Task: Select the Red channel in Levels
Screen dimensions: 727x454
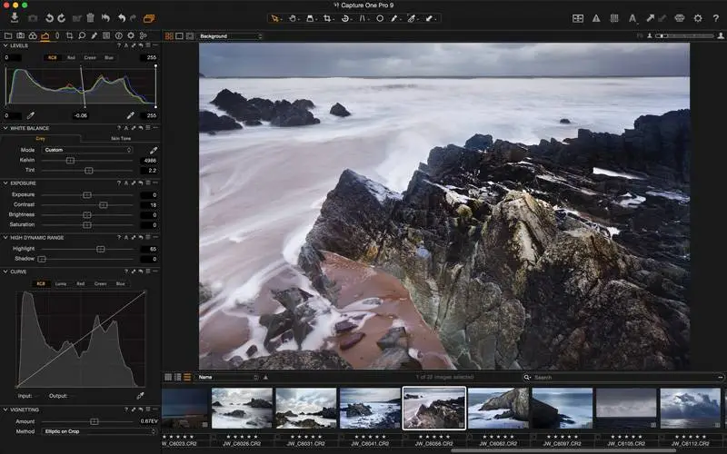Action: (71, 57)
